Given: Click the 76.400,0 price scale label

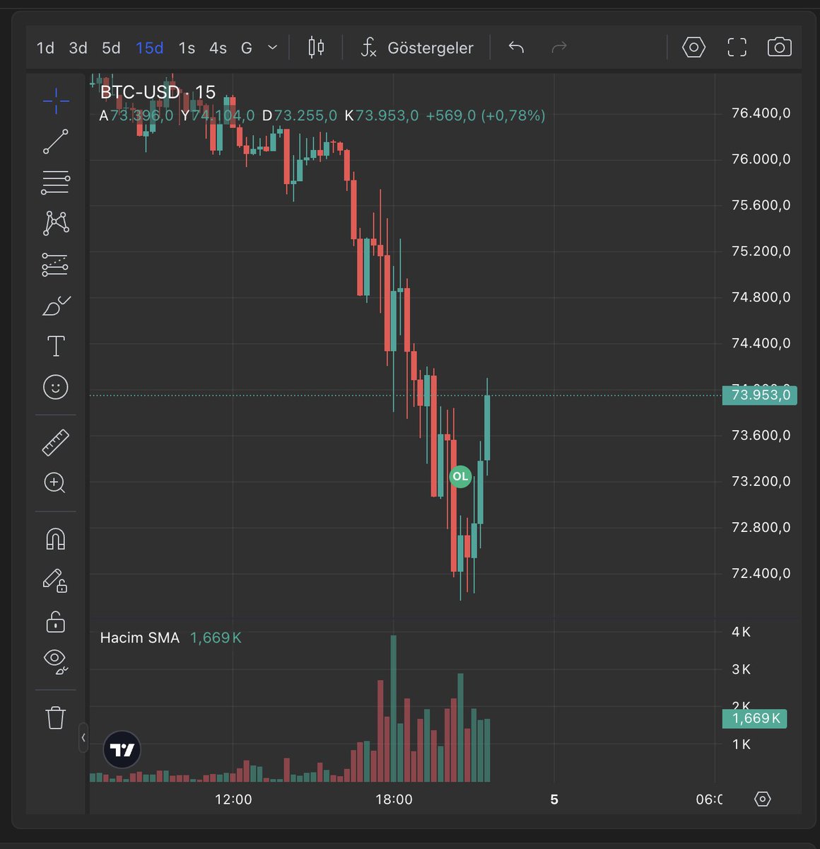Looking at the screenshot, I should pos(761,113).
